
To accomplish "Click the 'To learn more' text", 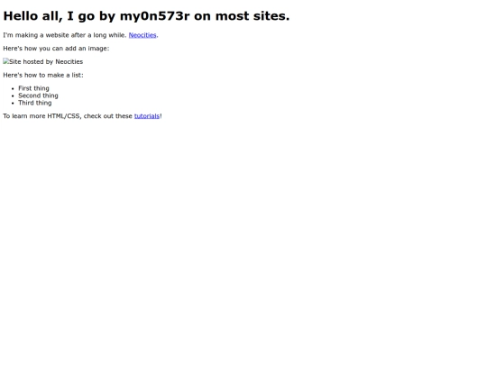I will (x=24, y=116).
